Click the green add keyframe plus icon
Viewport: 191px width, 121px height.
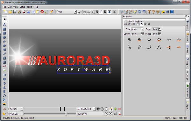click(115, 109)
